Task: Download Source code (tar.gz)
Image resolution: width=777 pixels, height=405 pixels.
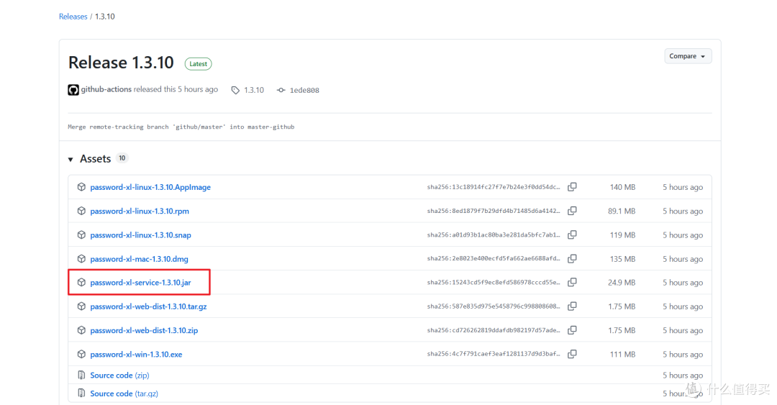Action: click(x=124, y=393)
